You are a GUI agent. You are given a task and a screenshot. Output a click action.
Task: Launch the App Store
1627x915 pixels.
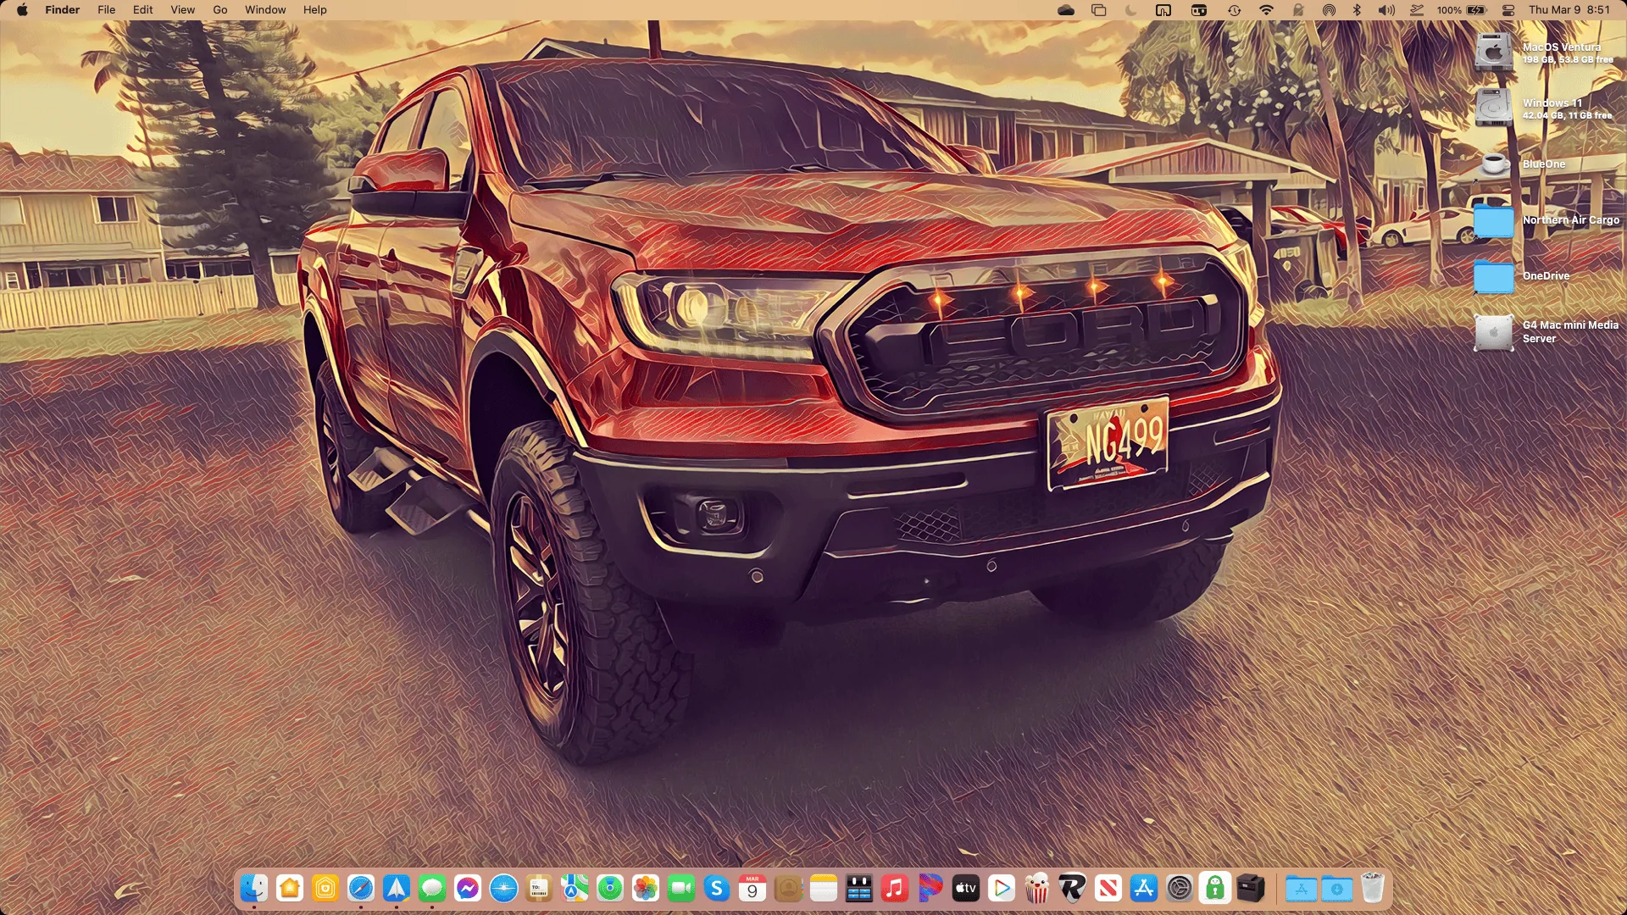click(x=1144, y=888)
